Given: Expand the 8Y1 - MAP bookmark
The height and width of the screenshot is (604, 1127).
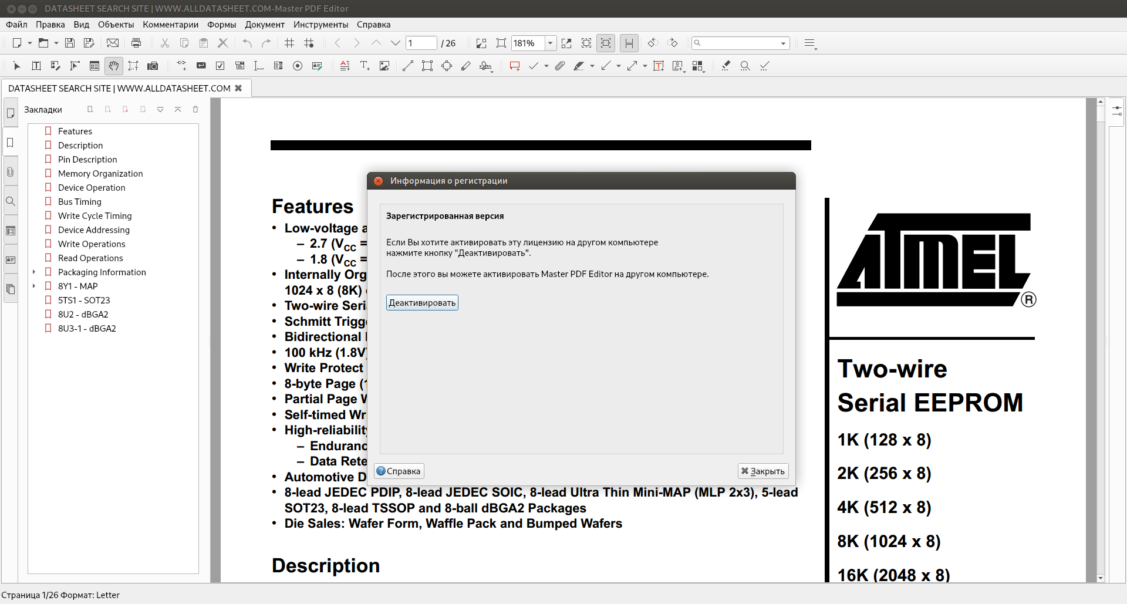Looking at the screenshot, I should pos(34,286).
